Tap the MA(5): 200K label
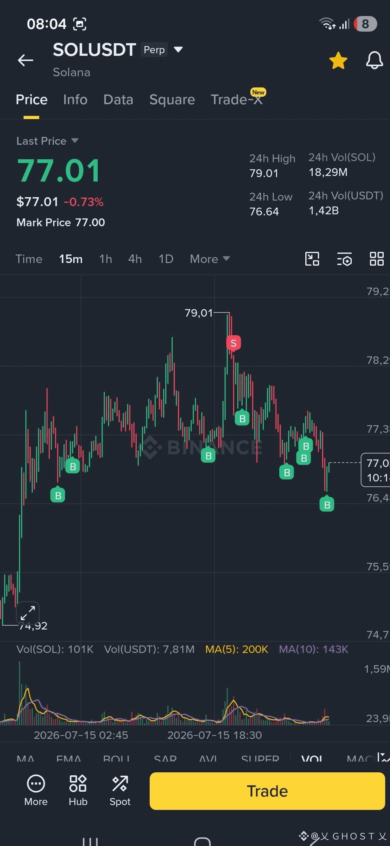This screenshot has height=846, width=390. [x=237, y=649]
